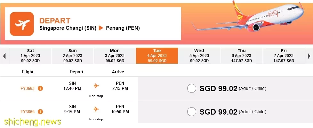Open info icon next to FY3665
The width and height of the screenshot is (313, 128).
(x=40, y=112)
